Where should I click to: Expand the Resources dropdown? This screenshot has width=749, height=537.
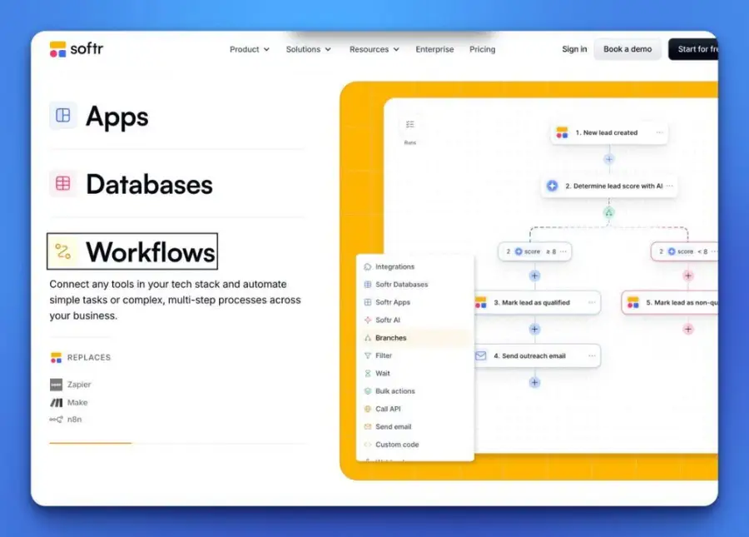pyautogui.click(x=374, y=49)
